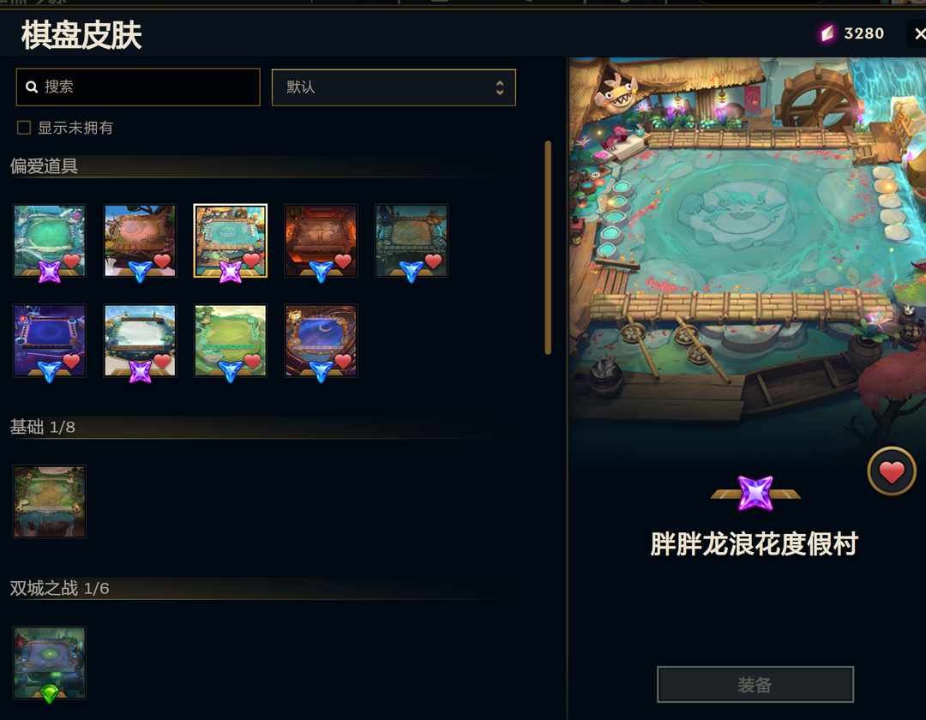Choose the snowy white arena thumbnail
926x720 pixels.
(140, 340)
